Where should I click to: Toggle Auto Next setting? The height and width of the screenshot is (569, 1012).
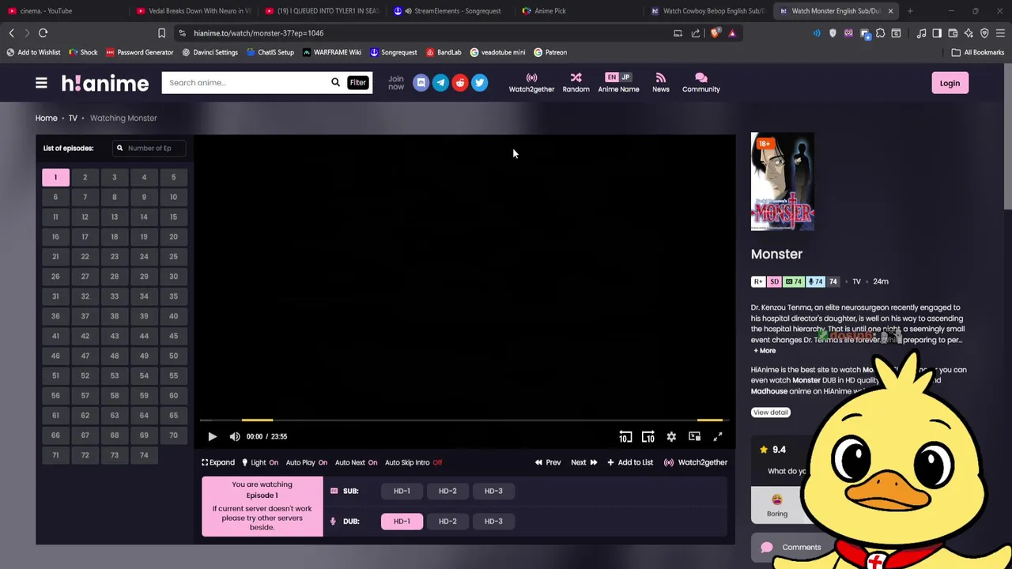356,462
